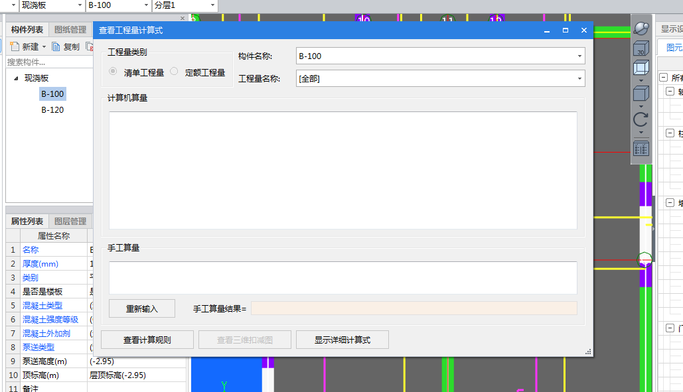This screenshot has height=392, width=683.
Task: Click the 计算机算量 output area
Action: pyautogui.click(x=342, y=170)
